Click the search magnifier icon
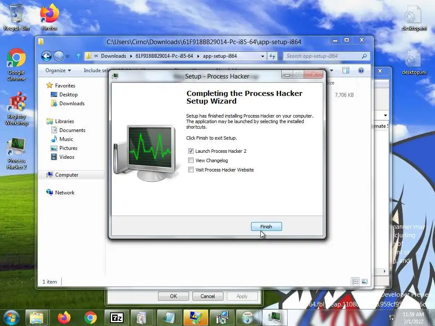 point(364,56)
